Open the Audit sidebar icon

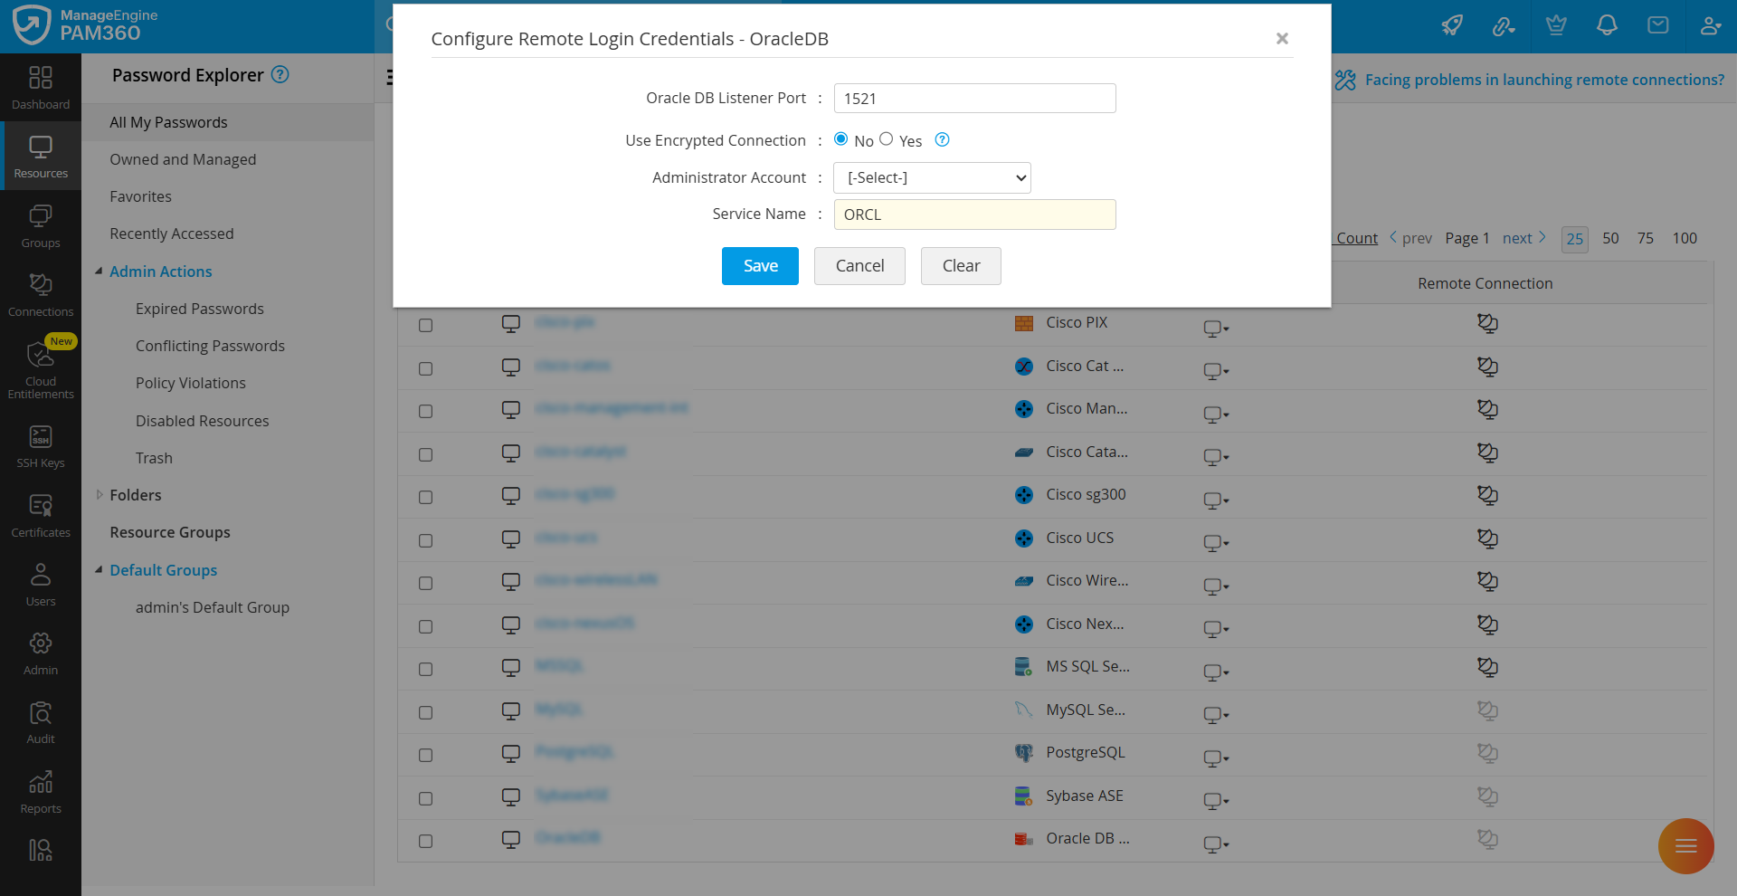[41, 722]
